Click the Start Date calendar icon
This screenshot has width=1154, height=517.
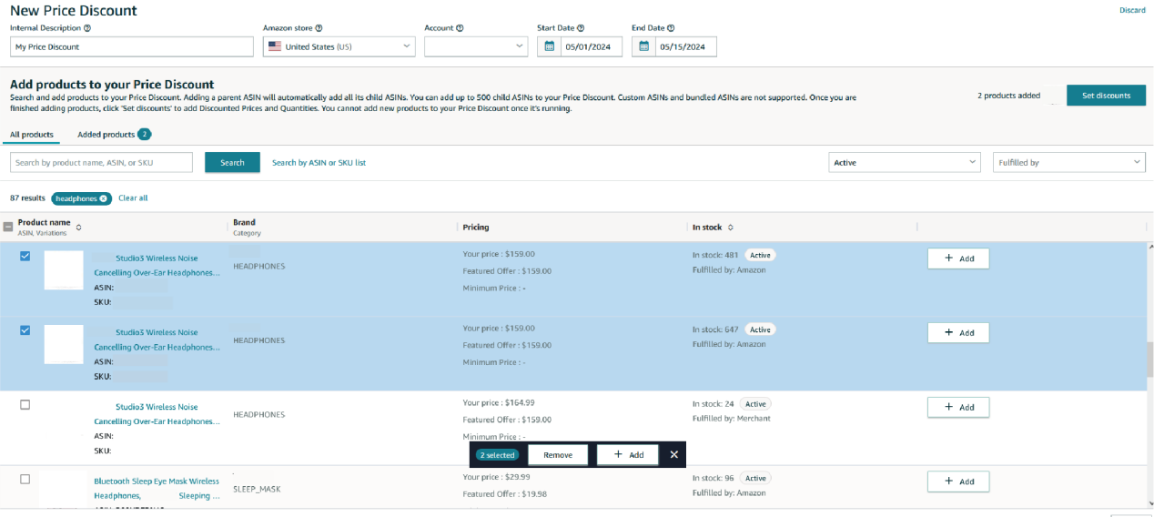[549, 46]
